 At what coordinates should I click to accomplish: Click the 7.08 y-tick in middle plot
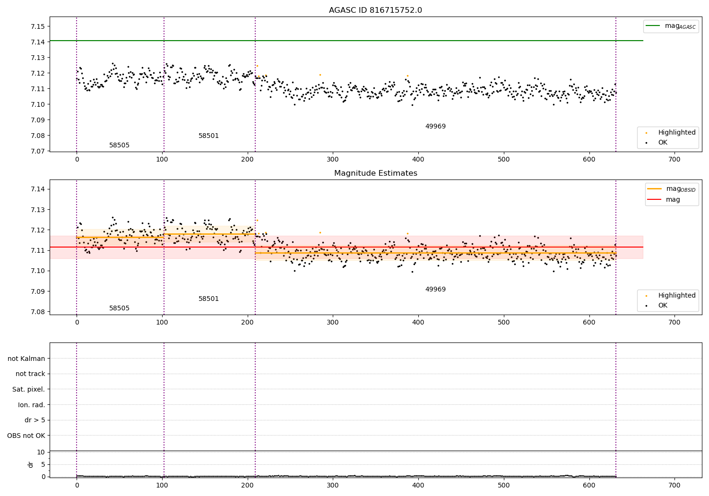tap(38, 312)
